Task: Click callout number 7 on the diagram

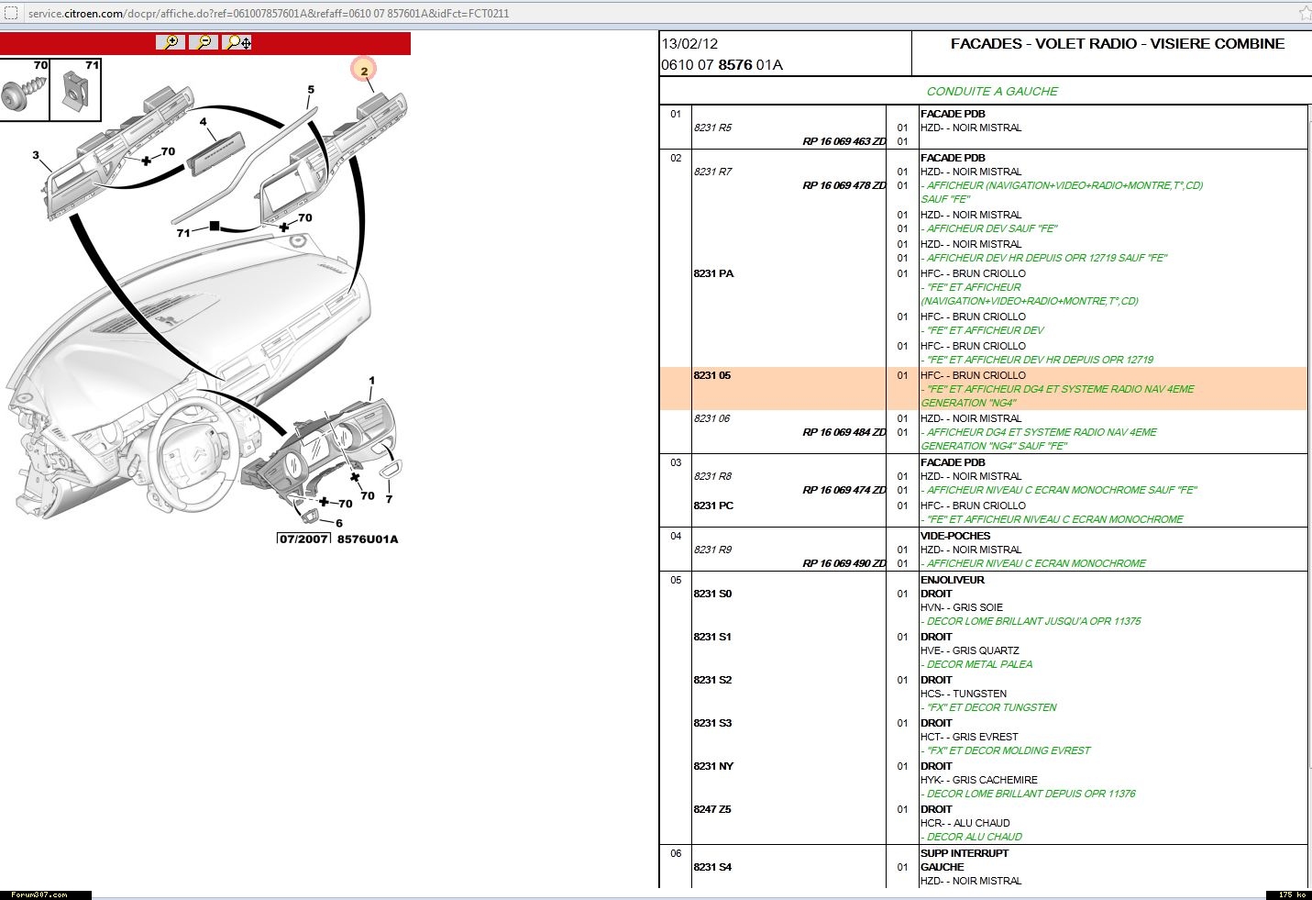Action: tap(389, 499)
